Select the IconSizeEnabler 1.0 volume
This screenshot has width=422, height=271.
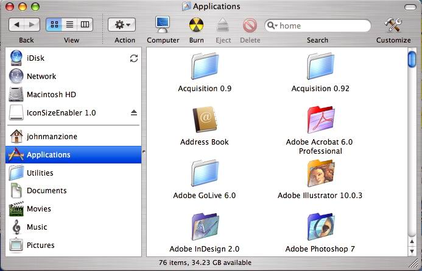click(x=73, y=113)
